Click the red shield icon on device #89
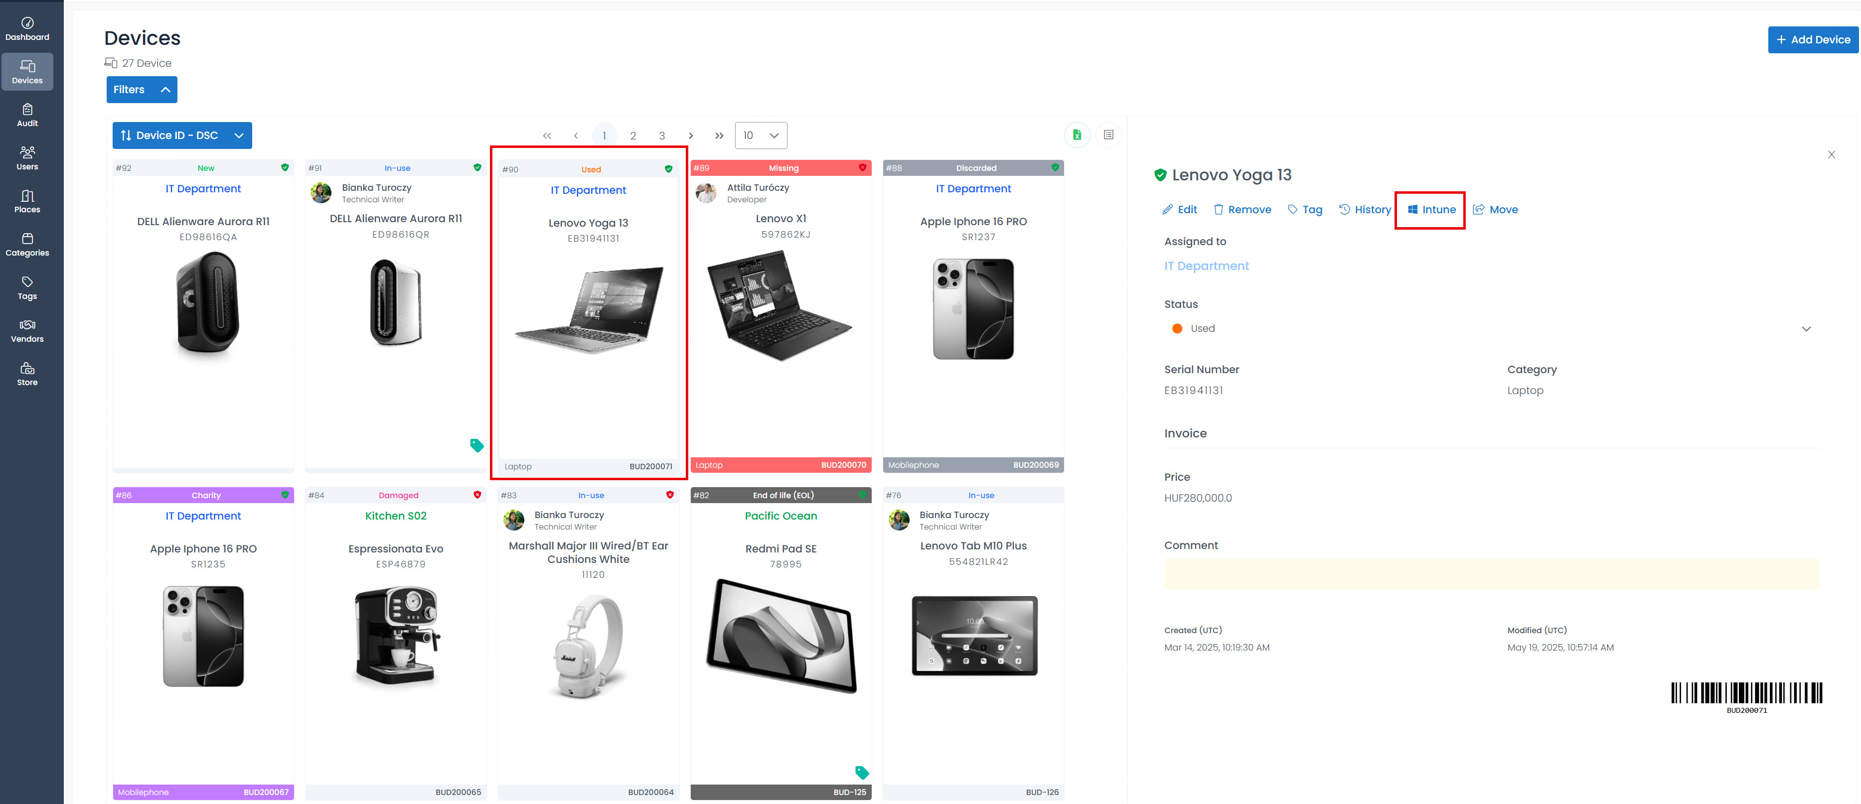Viewport: 1861px width, 804px height. tap(863, 167)
